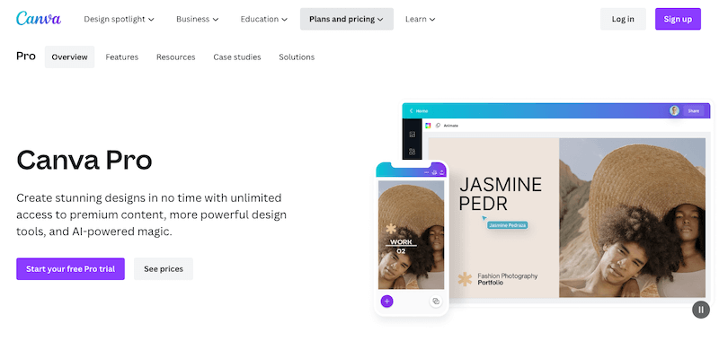Image resolution: width=719 pixels, height=341 pixels.
Task: Click the color palette icon near Animate
Action: point(428,126)
